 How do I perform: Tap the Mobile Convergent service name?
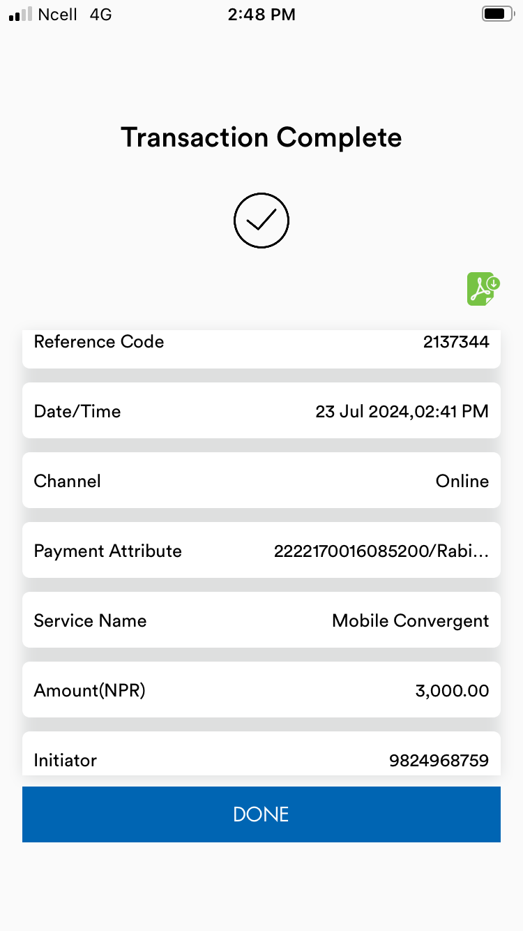click(411, 620)
